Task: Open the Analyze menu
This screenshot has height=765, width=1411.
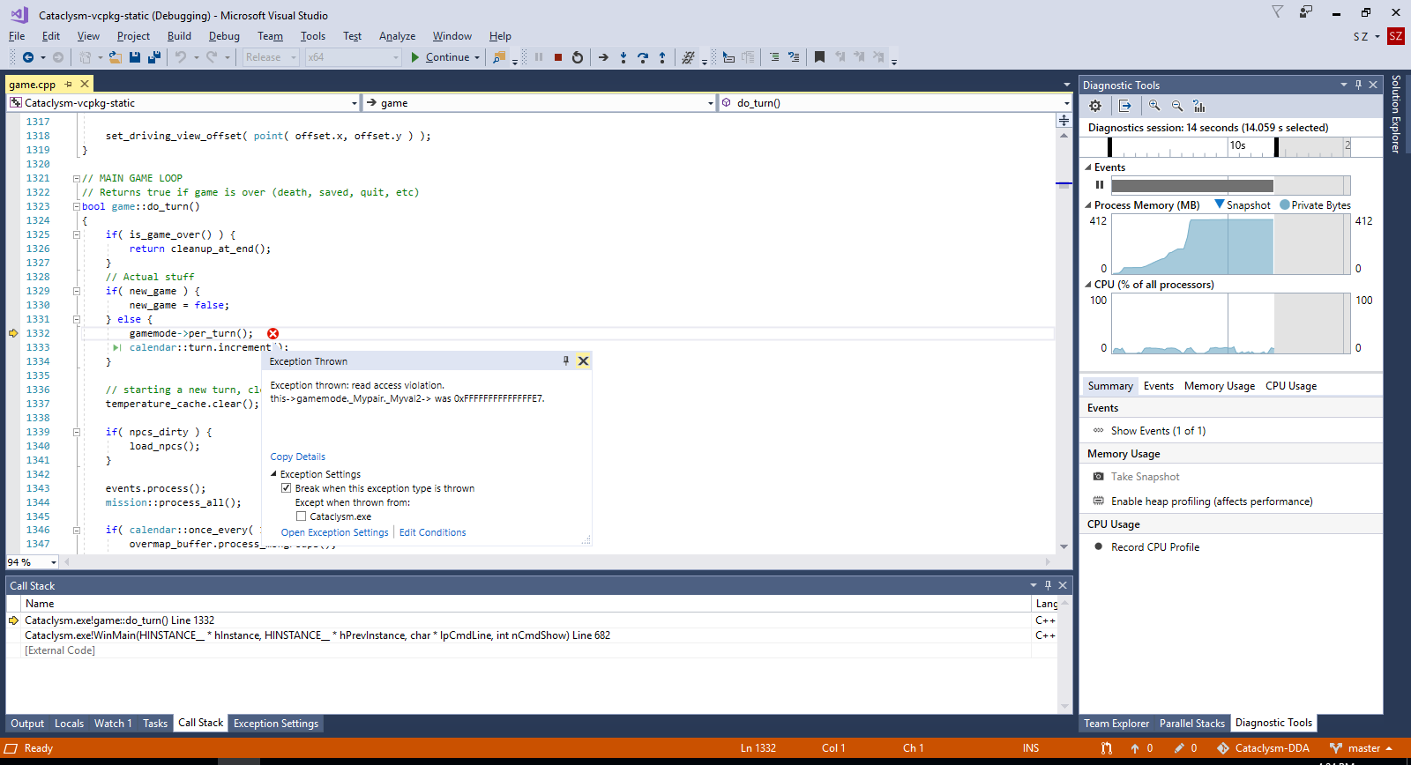Action: tap(397, 36)
